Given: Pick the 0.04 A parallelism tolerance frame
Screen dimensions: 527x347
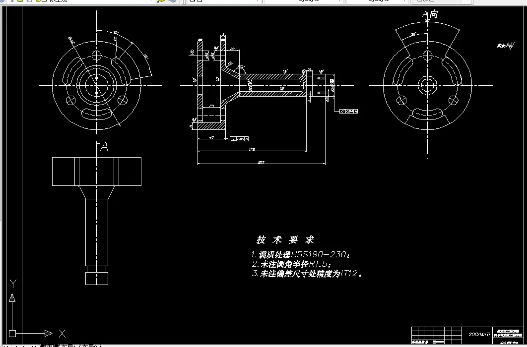Looking at the screenshot, I should point(348,111).
